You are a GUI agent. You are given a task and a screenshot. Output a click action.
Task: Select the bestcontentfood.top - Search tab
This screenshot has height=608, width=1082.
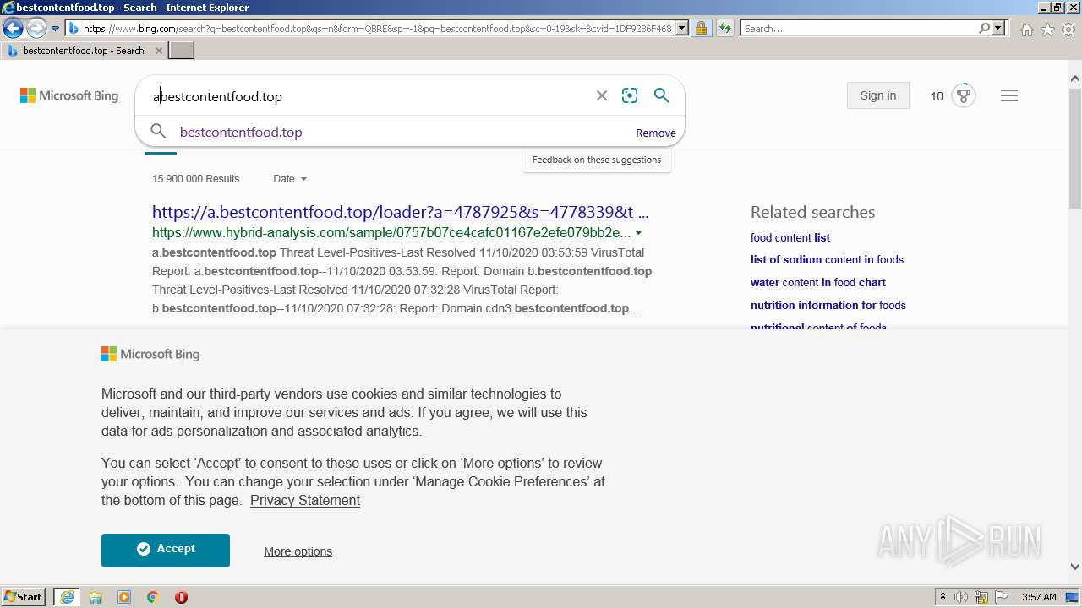pyautogui.click(x=85, y=51)
